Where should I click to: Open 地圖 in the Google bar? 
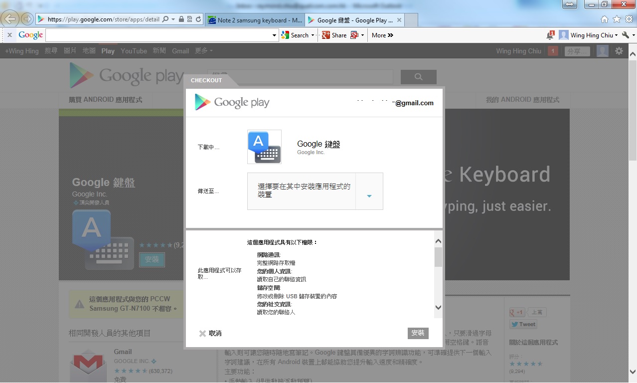[89, 51]
